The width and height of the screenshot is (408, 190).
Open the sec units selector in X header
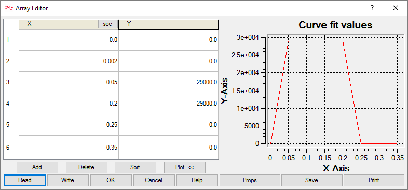108,24
